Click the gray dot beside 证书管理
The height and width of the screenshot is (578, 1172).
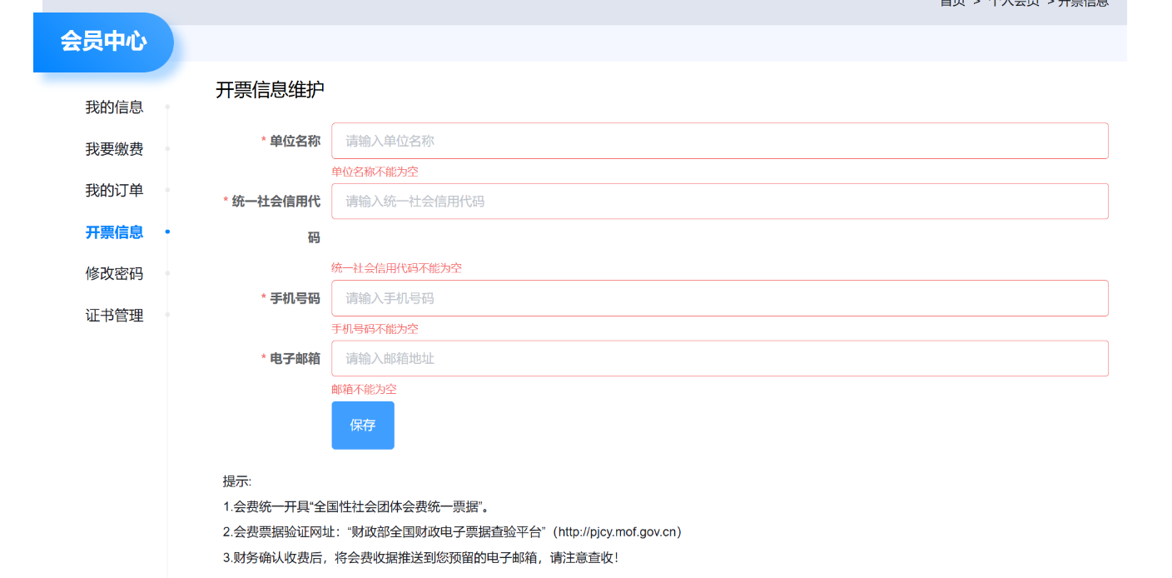point(167,315)
